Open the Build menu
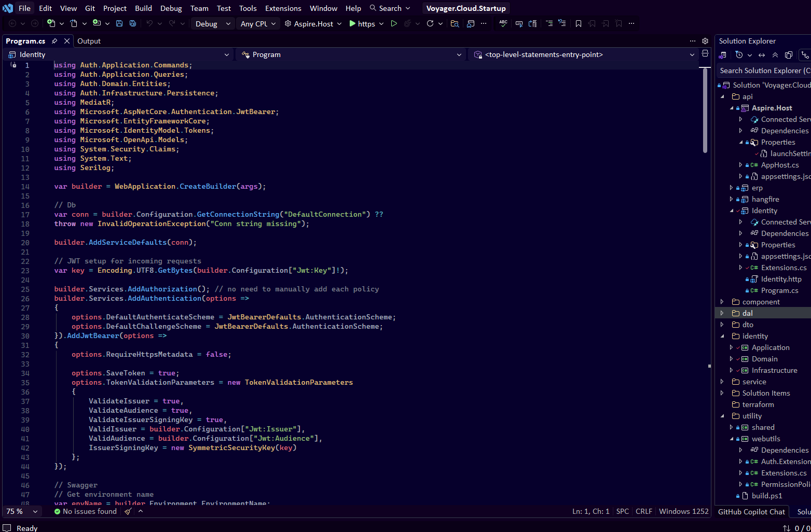Viewport: 811px width, 532px height. (x=143, y=8)
